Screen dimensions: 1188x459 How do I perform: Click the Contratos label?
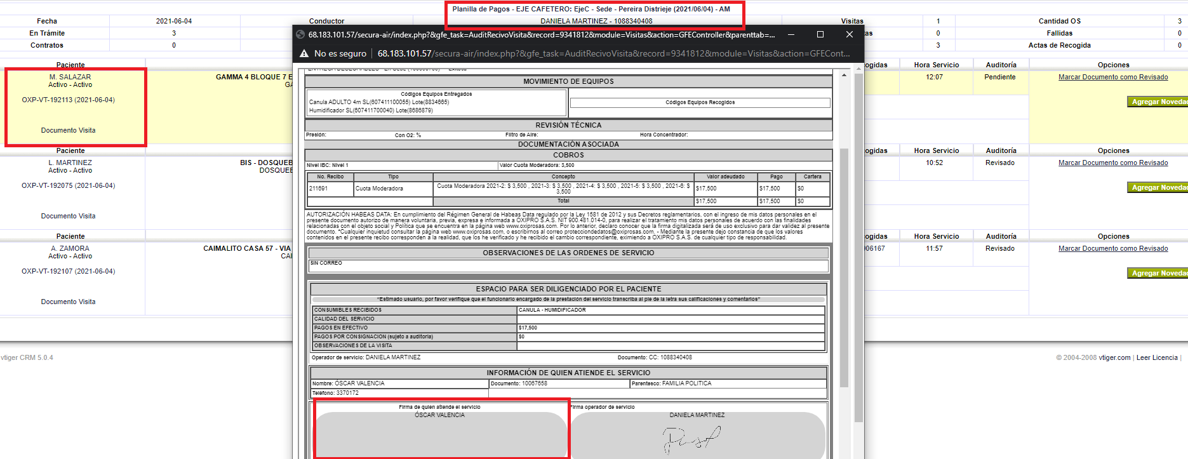(x=47, y=45)
